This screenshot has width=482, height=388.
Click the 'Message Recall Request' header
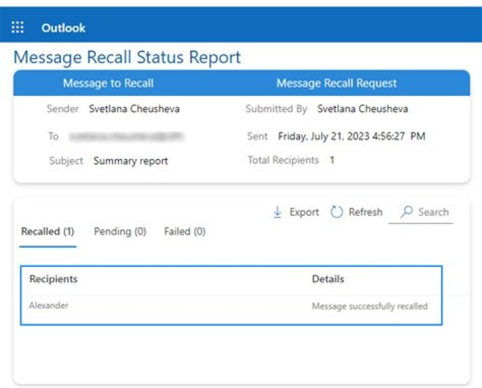[336, 83]
